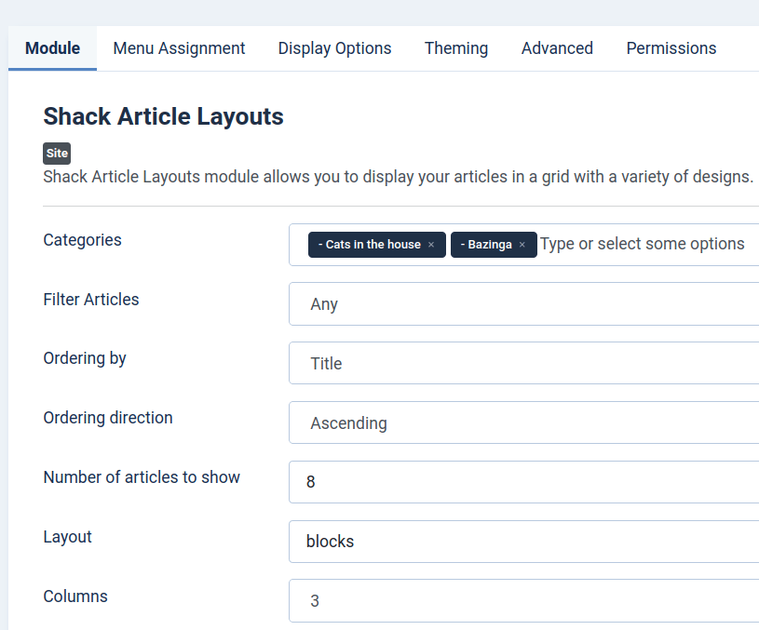Click the Layout label

point(67,537)
